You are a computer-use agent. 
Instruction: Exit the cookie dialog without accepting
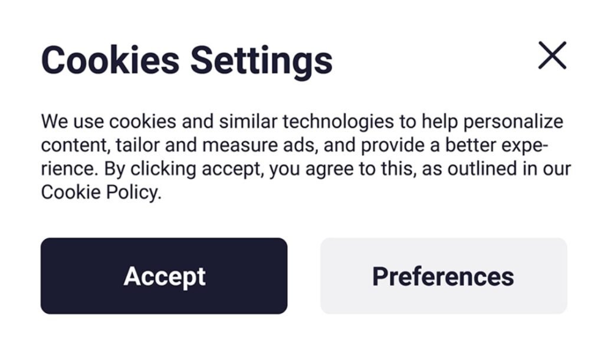tap(552, 55)
